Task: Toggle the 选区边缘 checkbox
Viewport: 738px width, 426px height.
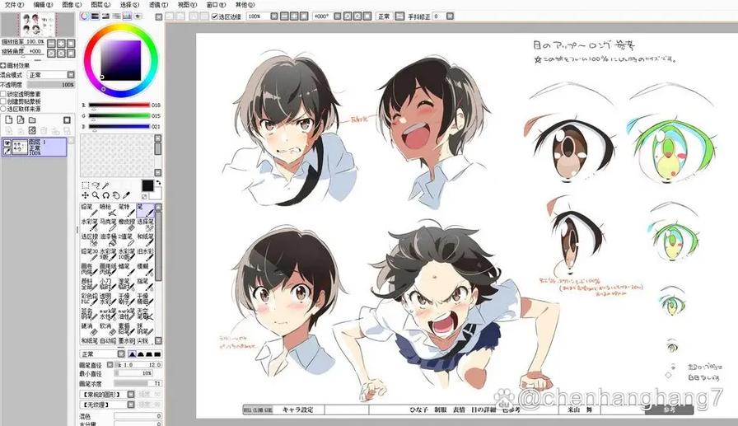Action: (215, 16)
